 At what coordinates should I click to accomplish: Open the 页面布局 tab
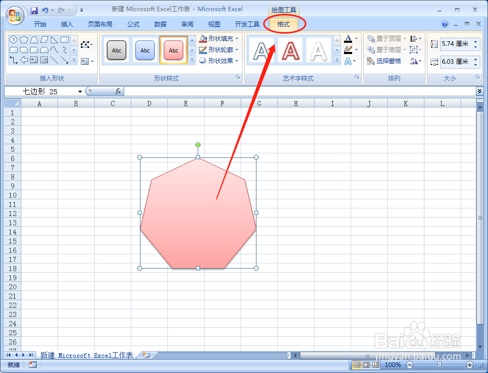tap(100, 24)
